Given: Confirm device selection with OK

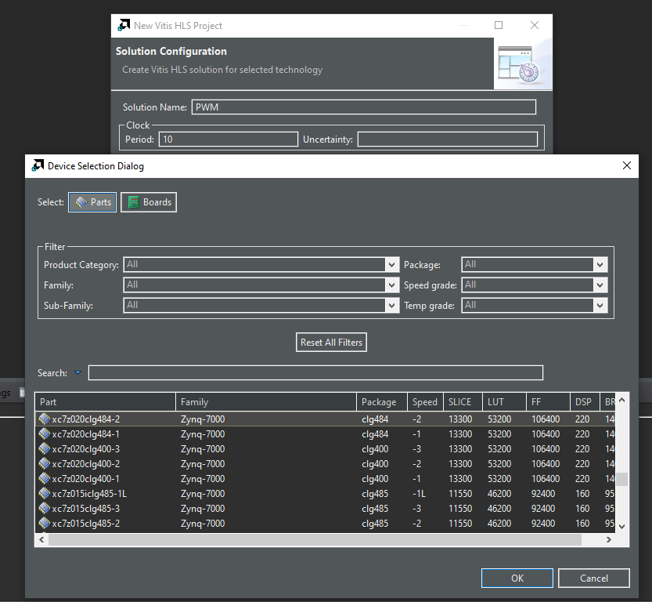Looking at the screenshot, I should click(x=517, y=578).
